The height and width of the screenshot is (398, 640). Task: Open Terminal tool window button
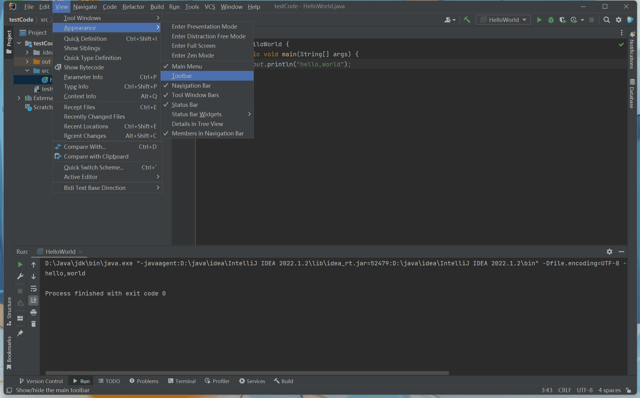[x=182, y=381]
